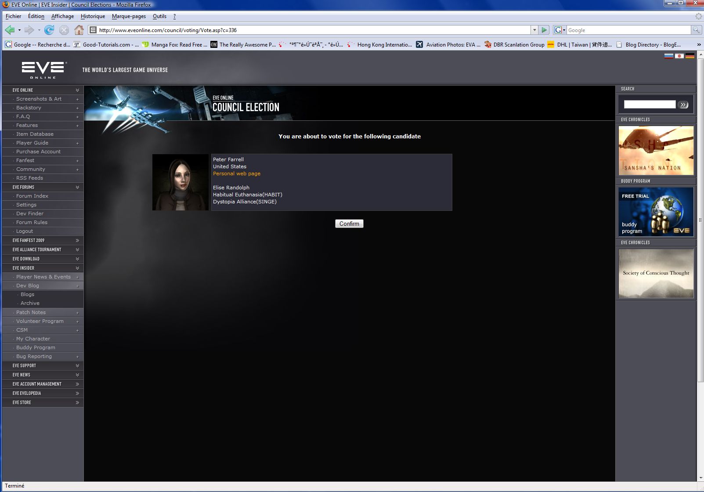Open the Buddy Program sidebar link
Screen dimensions: 704x492
pos(36,347)
